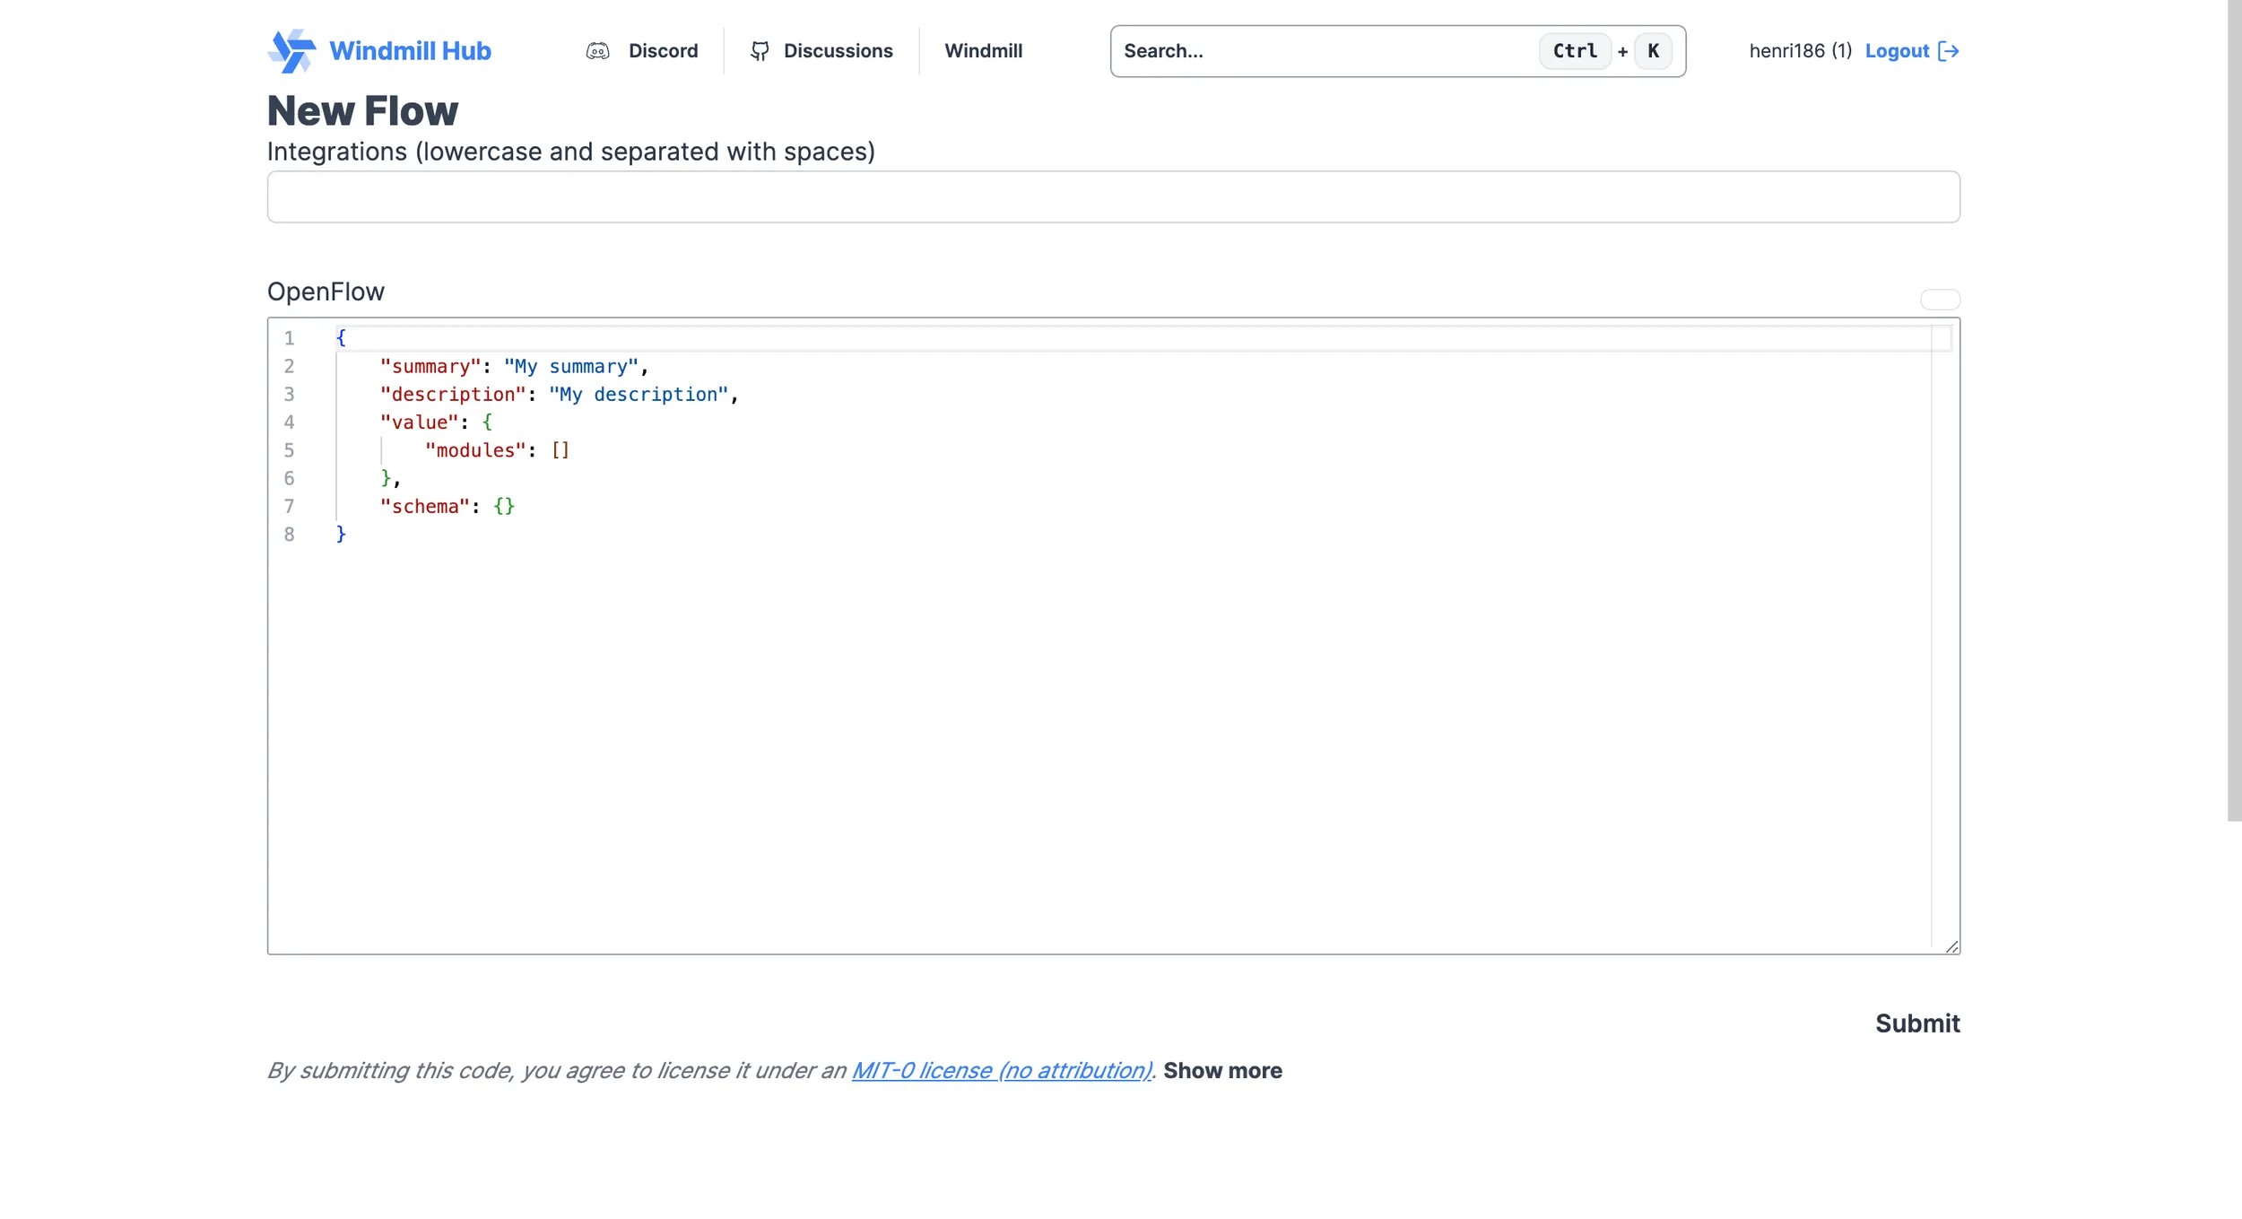The image size is (2242, 1219).
Task: Click the K key badge in search
Action: (x=1653, y=51)
